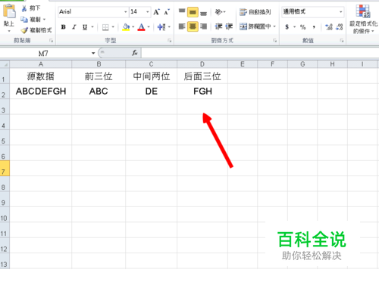Screen dimensions: 379x285
Task: Click the cell containing DE
Action: tap(152, 91)
